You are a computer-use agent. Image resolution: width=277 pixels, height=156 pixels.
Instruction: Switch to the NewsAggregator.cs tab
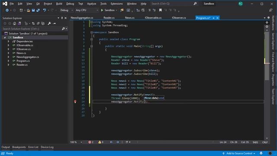(x=82, y=18)
